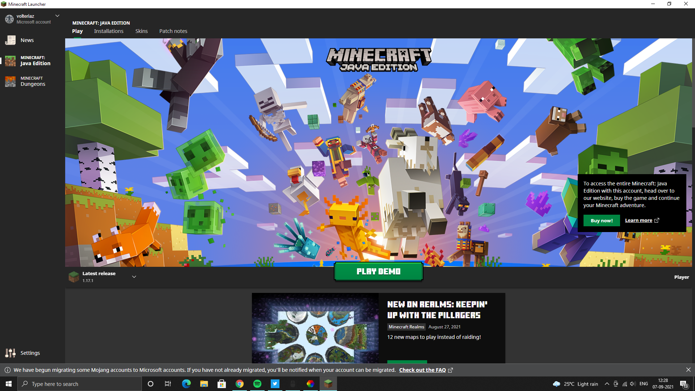Open Minecraft Dungeons sidebar icon
Viewport: 695px width, 391px height.
coord(10,81)
